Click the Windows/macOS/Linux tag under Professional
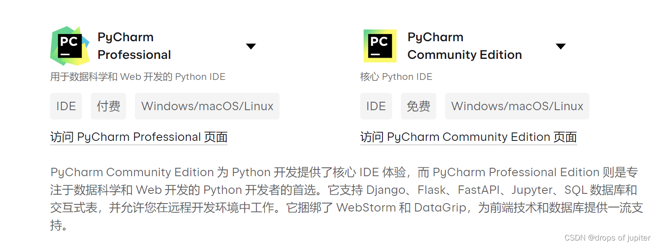This screenshot has height=246, width=657. (x=207, y=106)
